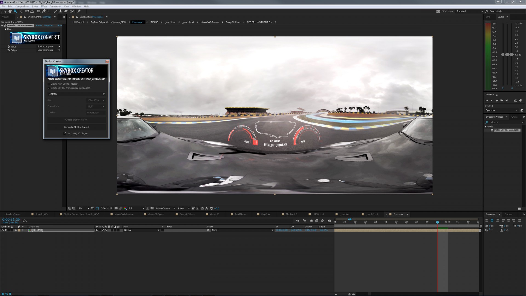Toggle transparency grid in viewer

pyautogui.click(x=152, y=208)
